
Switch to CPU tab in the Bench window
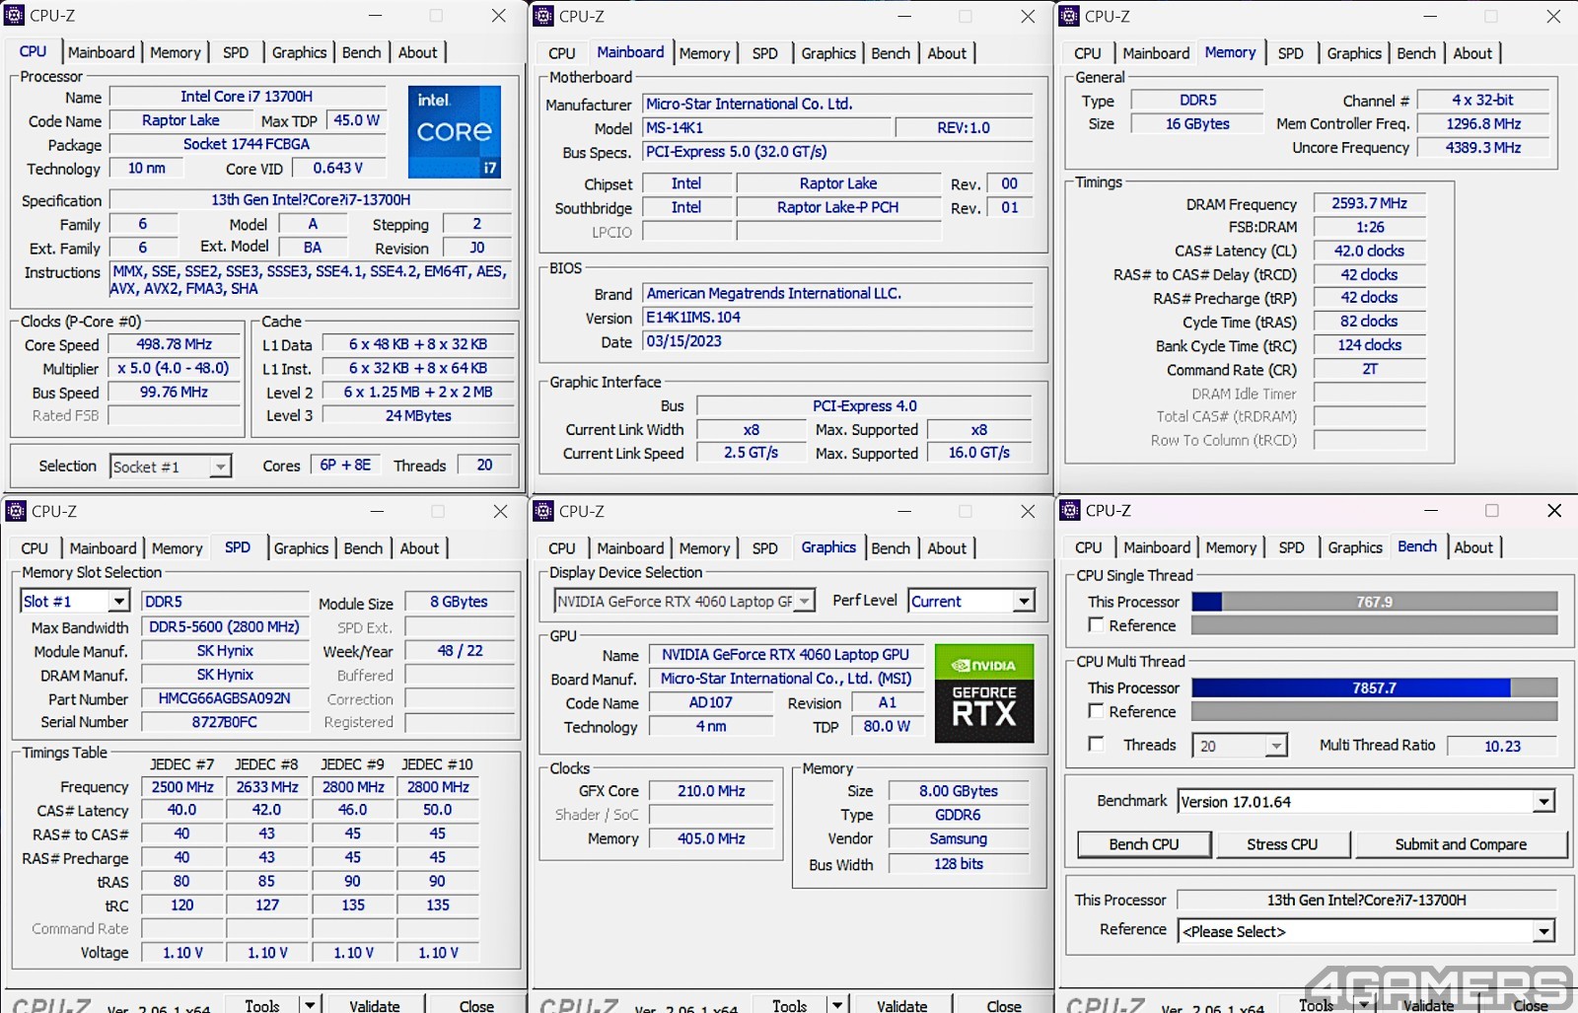(x=1089, y=547)
